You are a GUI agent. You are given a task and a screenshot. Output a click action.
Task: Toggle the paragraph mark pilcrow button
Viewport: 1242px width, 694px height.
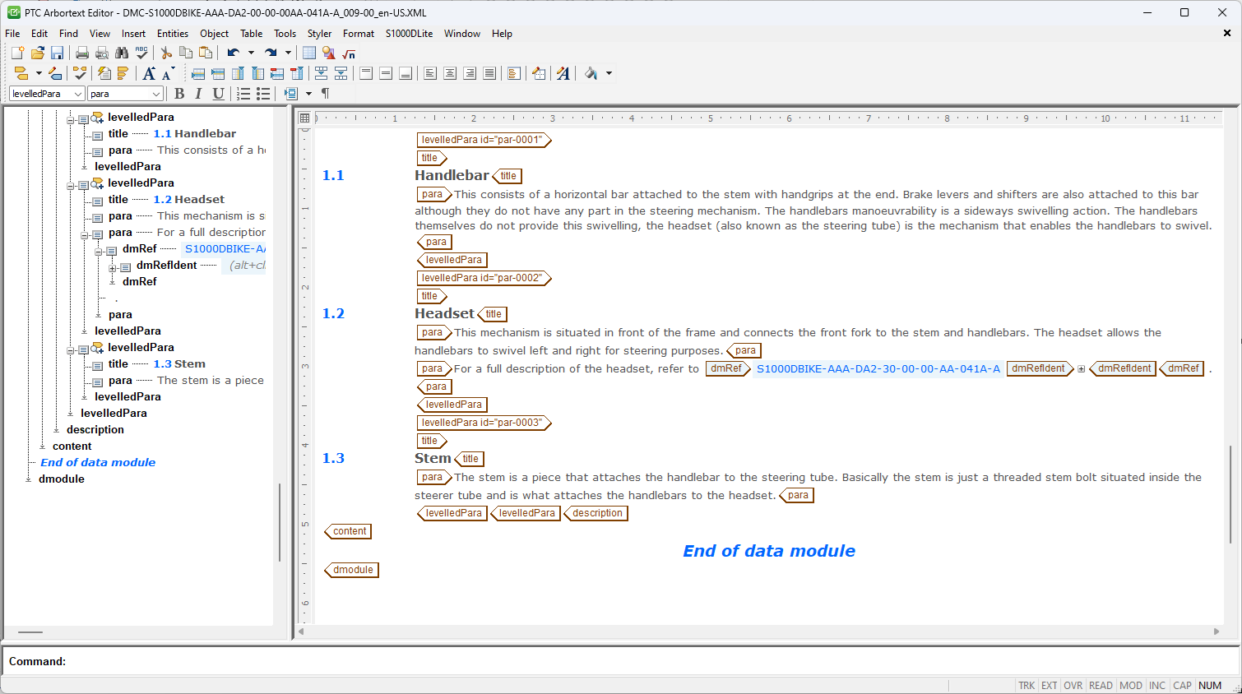[x=325, y=94]
